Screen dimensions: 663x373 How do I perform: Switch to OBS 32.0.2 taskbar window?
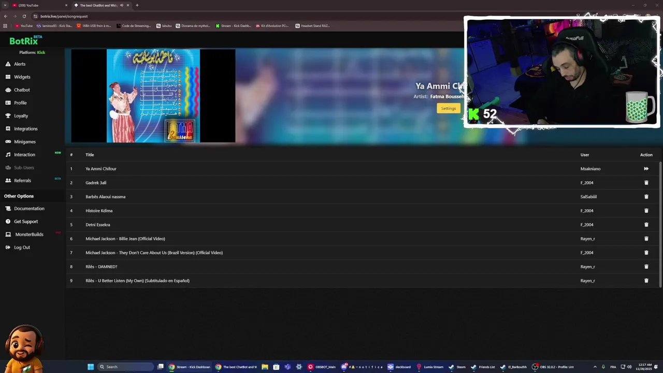(553, 367)
